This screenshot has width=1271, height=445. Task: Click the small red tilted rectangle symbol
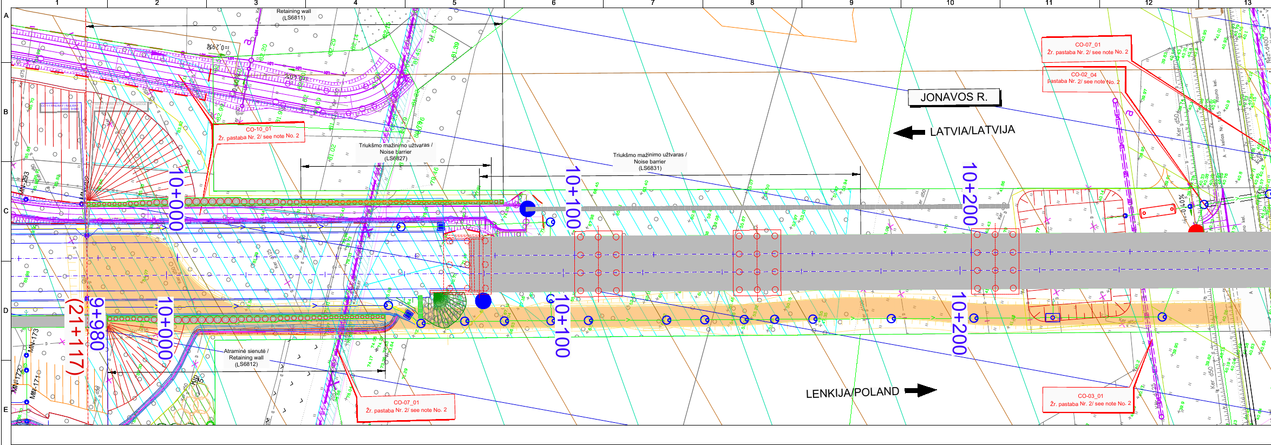tap(1157, 211)
